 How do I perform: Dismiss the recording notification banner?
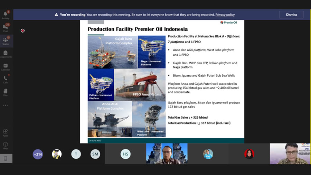tap(291, 15)
